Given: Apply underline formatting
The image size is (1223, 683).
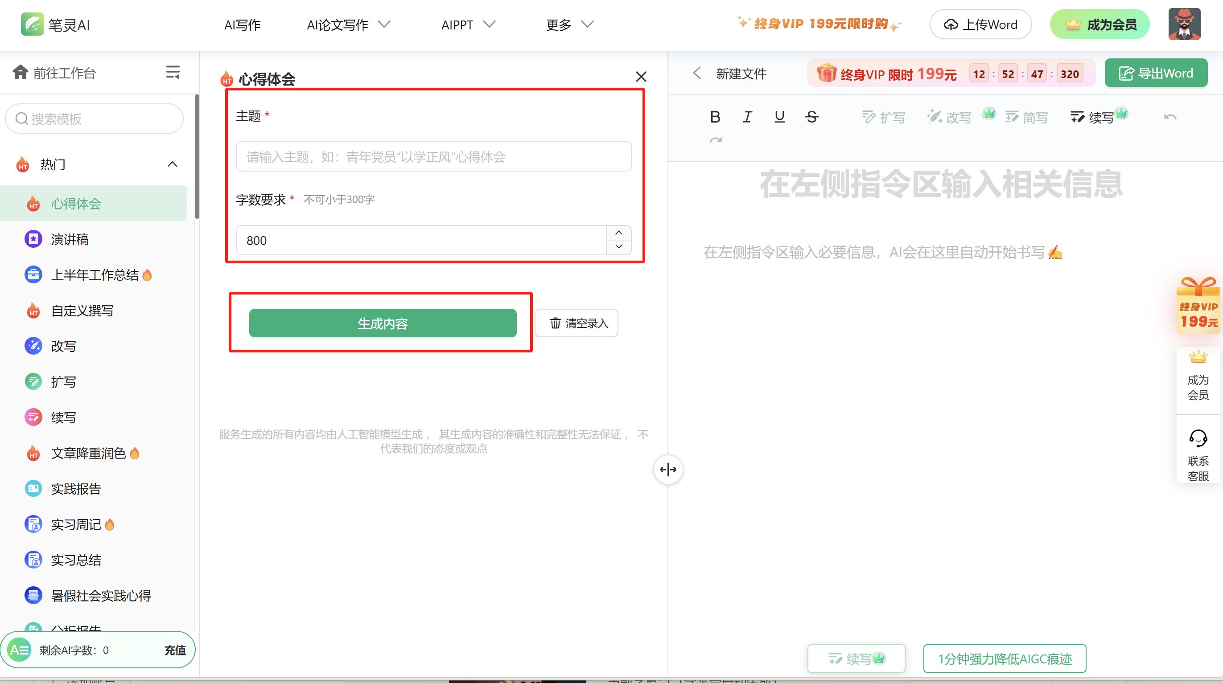Looking at the screenshot, I should click(779, 117).
